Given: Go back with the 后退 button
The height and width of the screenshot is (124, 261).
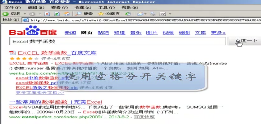Looking at the screenshot, I should [x=11, y=14].
